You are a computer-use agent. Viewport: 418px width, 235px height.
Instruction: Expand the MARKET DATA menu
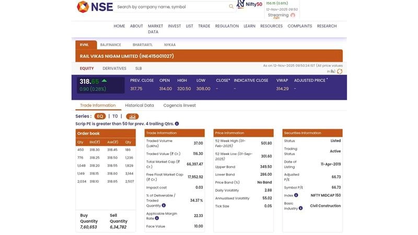coord(155,29)
